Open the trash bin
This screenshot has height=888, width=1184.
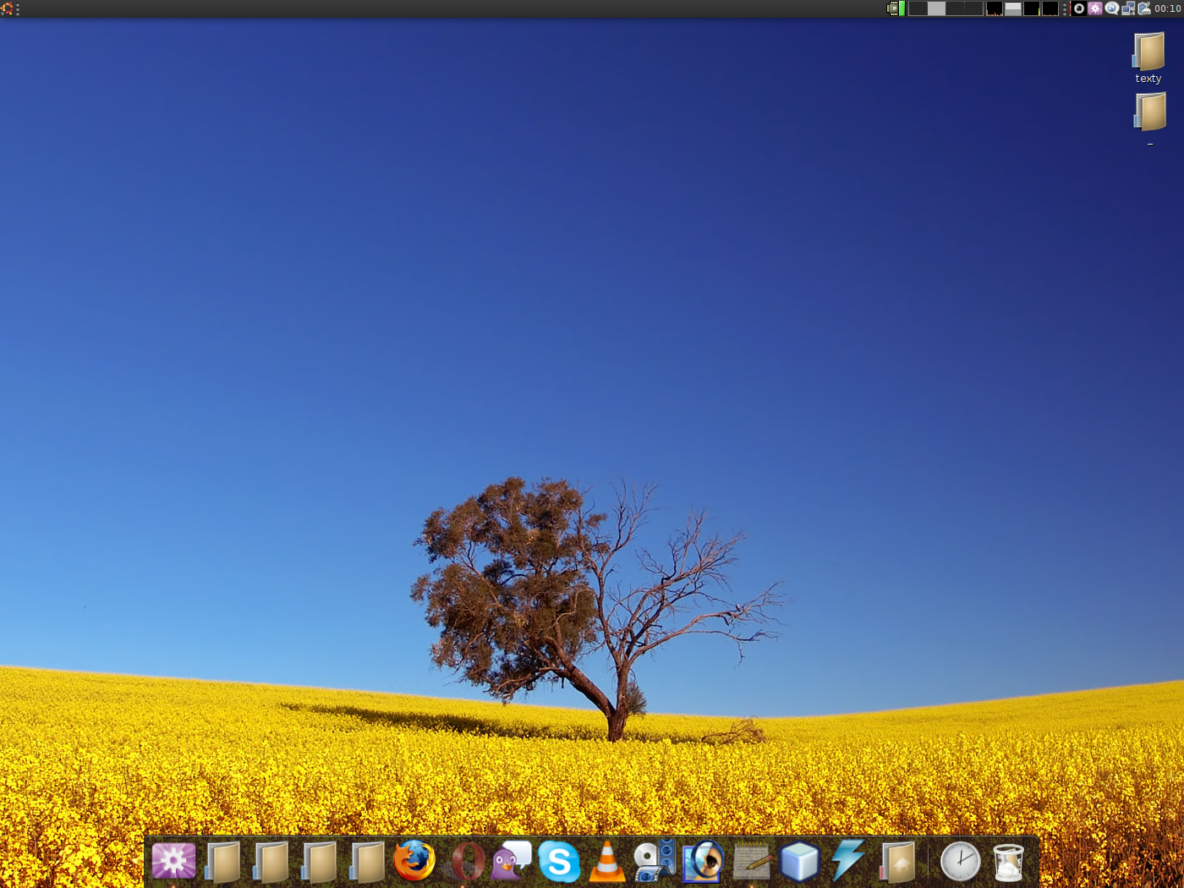(1008, 862)
